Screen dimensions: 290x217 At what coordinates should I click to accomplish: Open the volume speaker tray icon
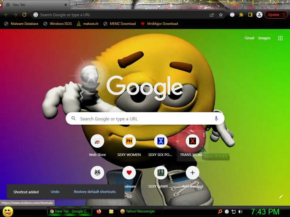[x=240, y=212]
